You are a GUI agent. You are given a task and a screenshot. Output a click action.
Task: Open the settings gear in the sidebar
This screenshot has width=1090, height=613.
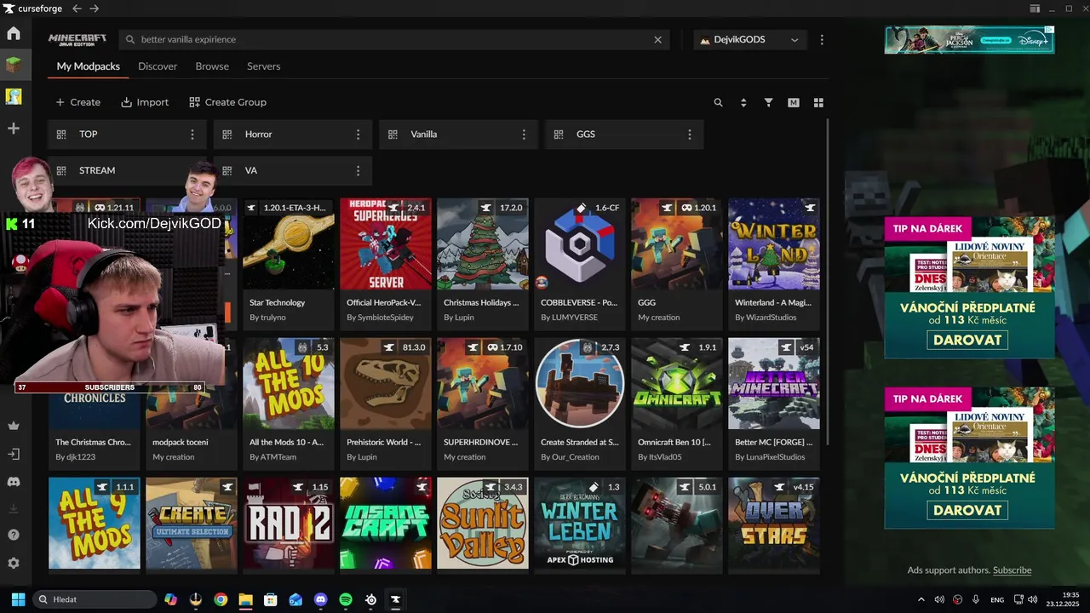click(14, 563)
